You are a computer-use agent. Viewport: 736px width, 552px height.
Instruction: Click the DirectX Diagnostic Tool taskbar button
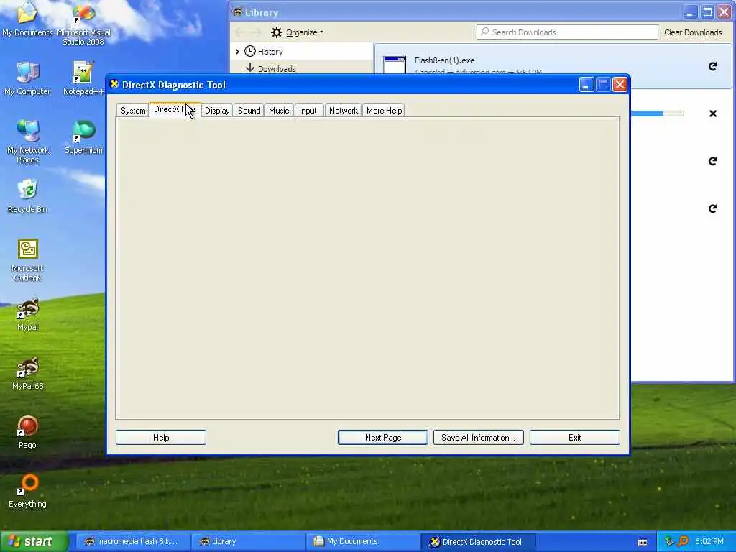pyautogui.click(x=478, y=542)
